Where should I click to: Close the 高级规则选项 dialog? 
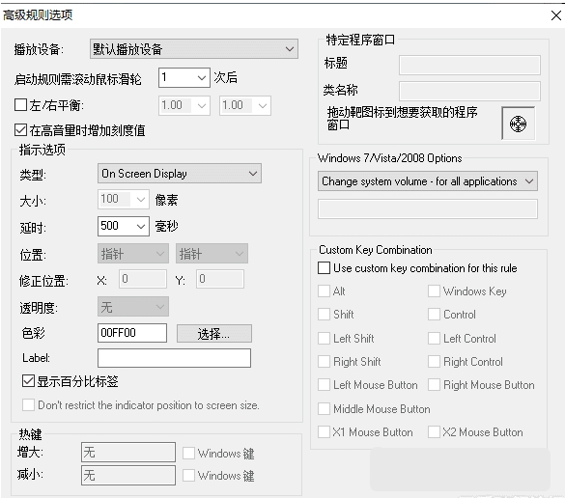click(555, 15)
